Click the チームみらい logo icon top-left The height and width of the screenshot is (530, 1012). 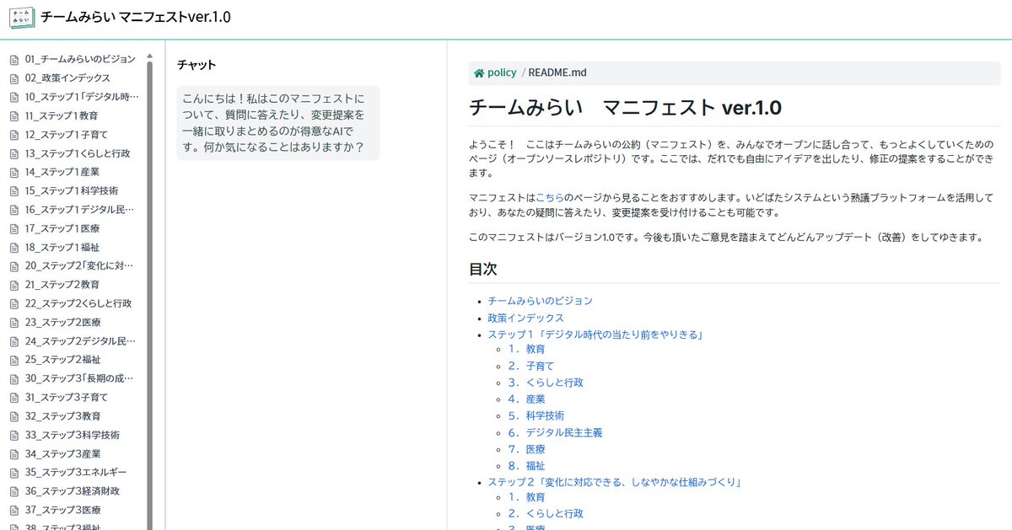21,17
